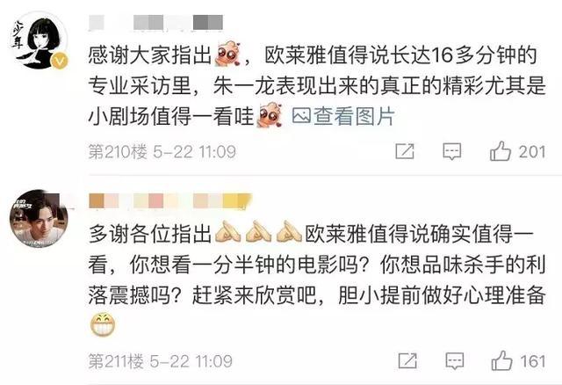
Task: Click the 第210楼 5-22 11:09 timestamp
Action: 162,152
